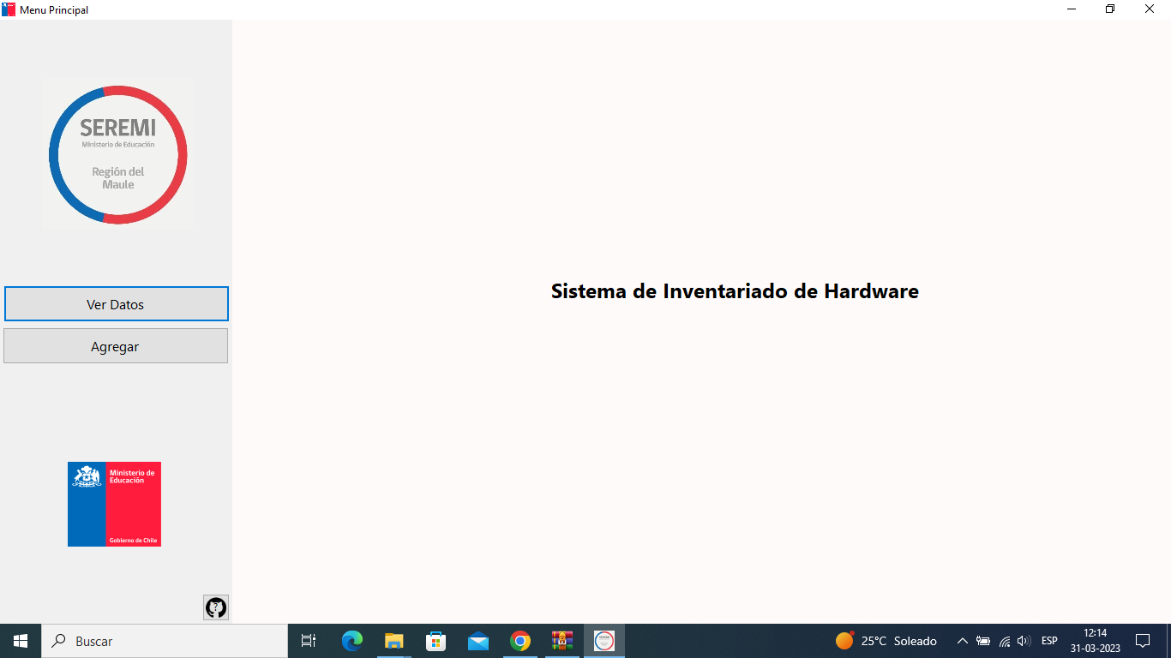Open the ESP language switcher
The height and width of the screenshot is (658, 1171).
pos(1048,640)
